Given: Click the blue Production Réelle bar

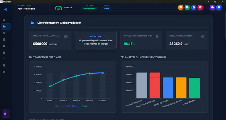Looking at the screenshot, I should pos(168,88).
